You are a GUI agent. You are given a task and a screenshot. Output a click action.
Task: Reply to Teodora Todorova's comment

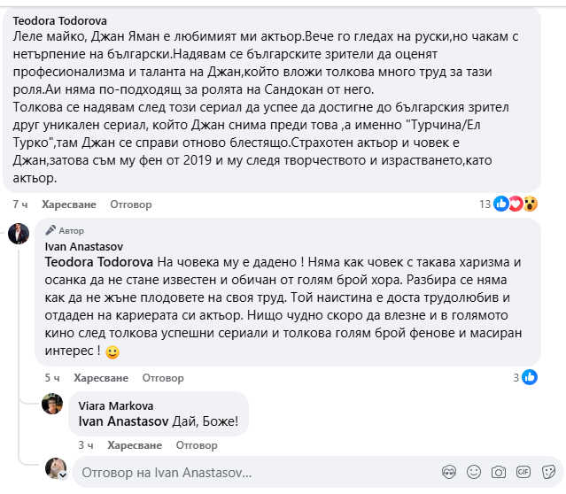131,205
